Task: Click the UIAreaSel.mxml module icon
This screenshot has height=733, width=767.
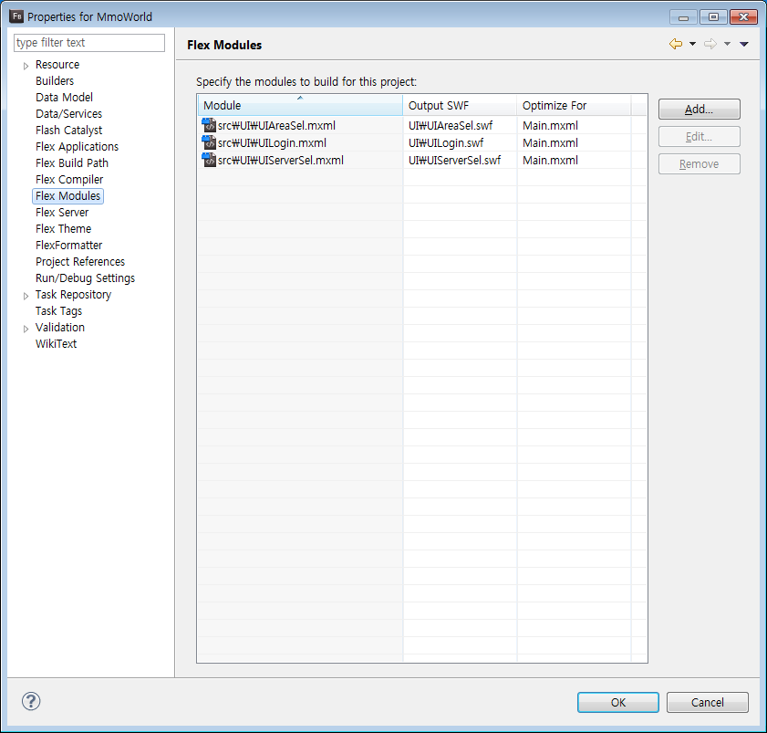Action: [208, 125]
